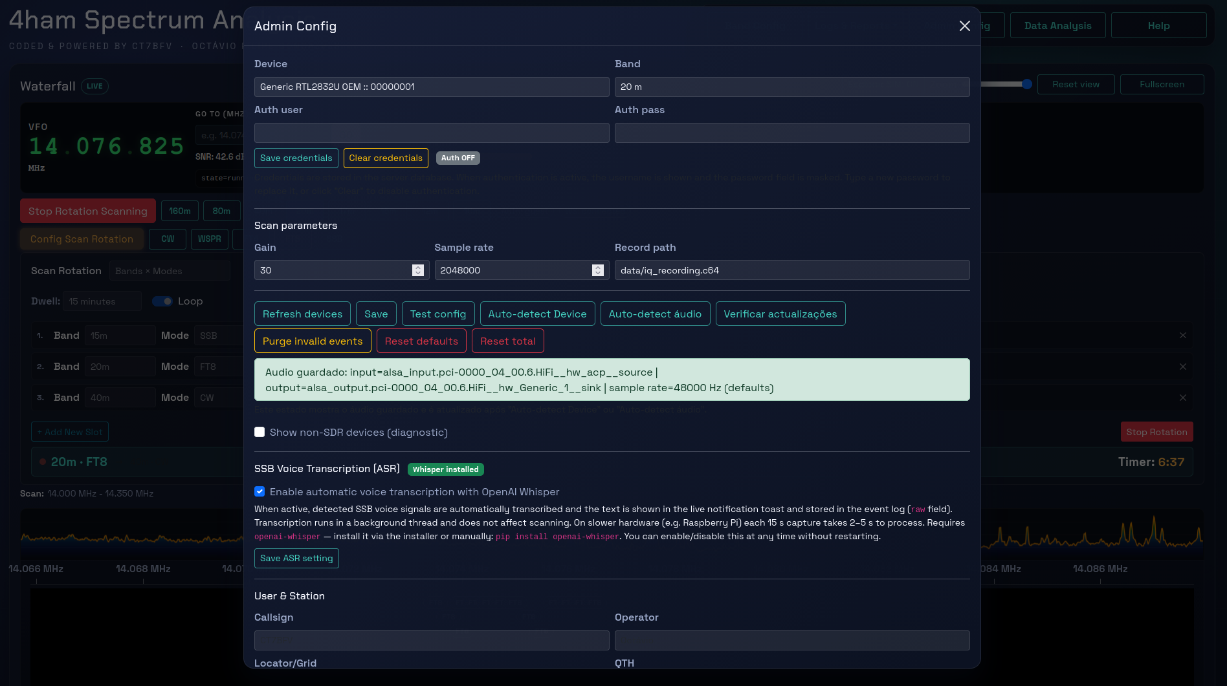Viewport: 1227px width, 686px height.
Task: Open the Data Analysis tab
Action: click(1057, 26)
